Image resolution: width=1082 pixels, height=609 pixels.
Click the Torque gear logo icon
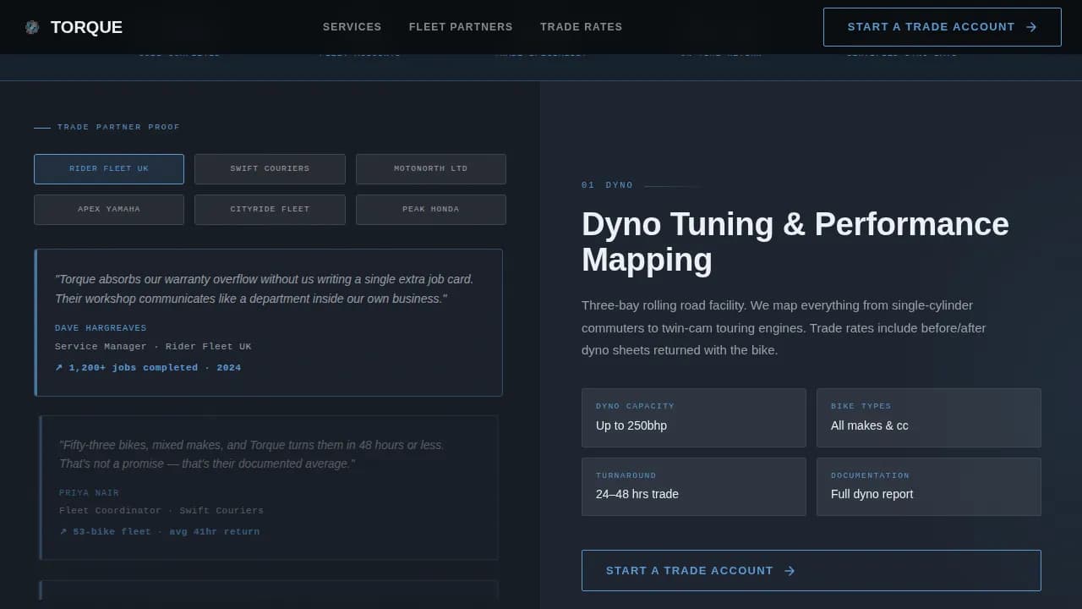(x=32, y=27)
